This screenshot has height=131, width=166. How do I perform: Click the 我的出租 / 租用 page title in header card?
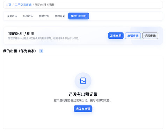[21, 34]
